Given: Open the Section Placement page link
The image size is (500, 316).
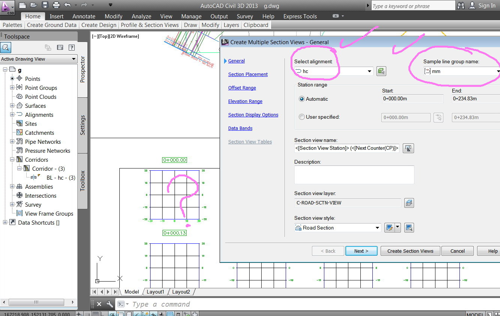Looking at the screenshot, I should point(248,75).
